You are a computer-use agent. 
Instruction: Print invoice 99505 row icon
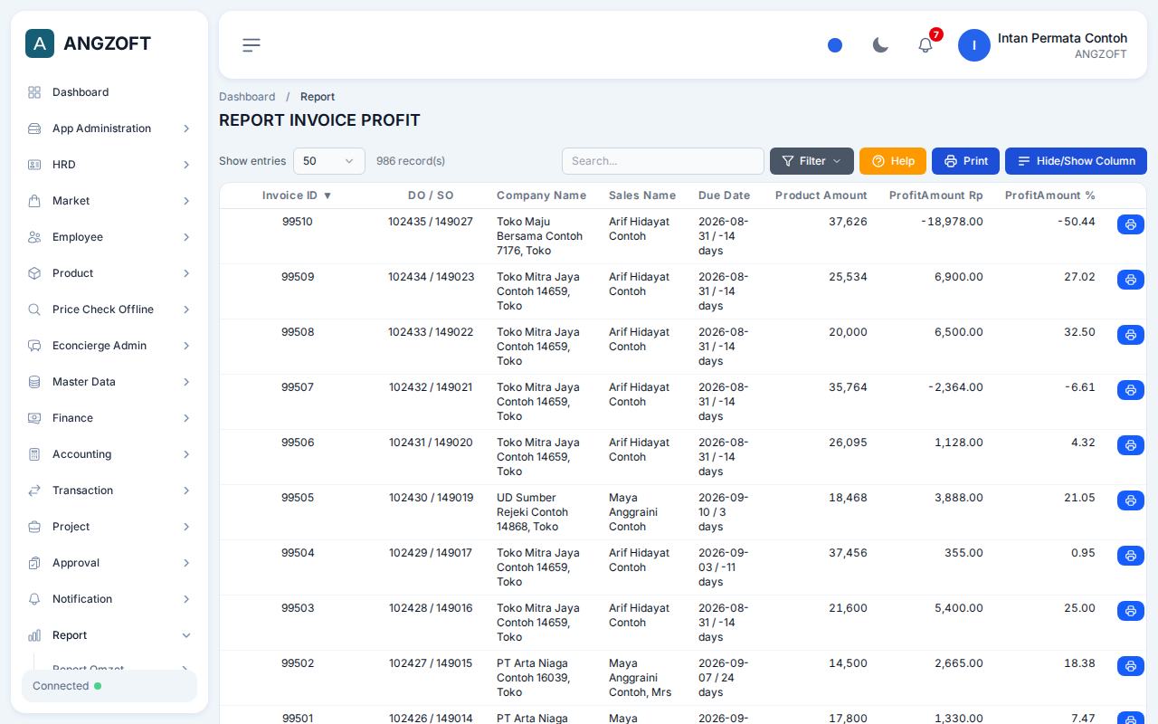pos(1131,500)
